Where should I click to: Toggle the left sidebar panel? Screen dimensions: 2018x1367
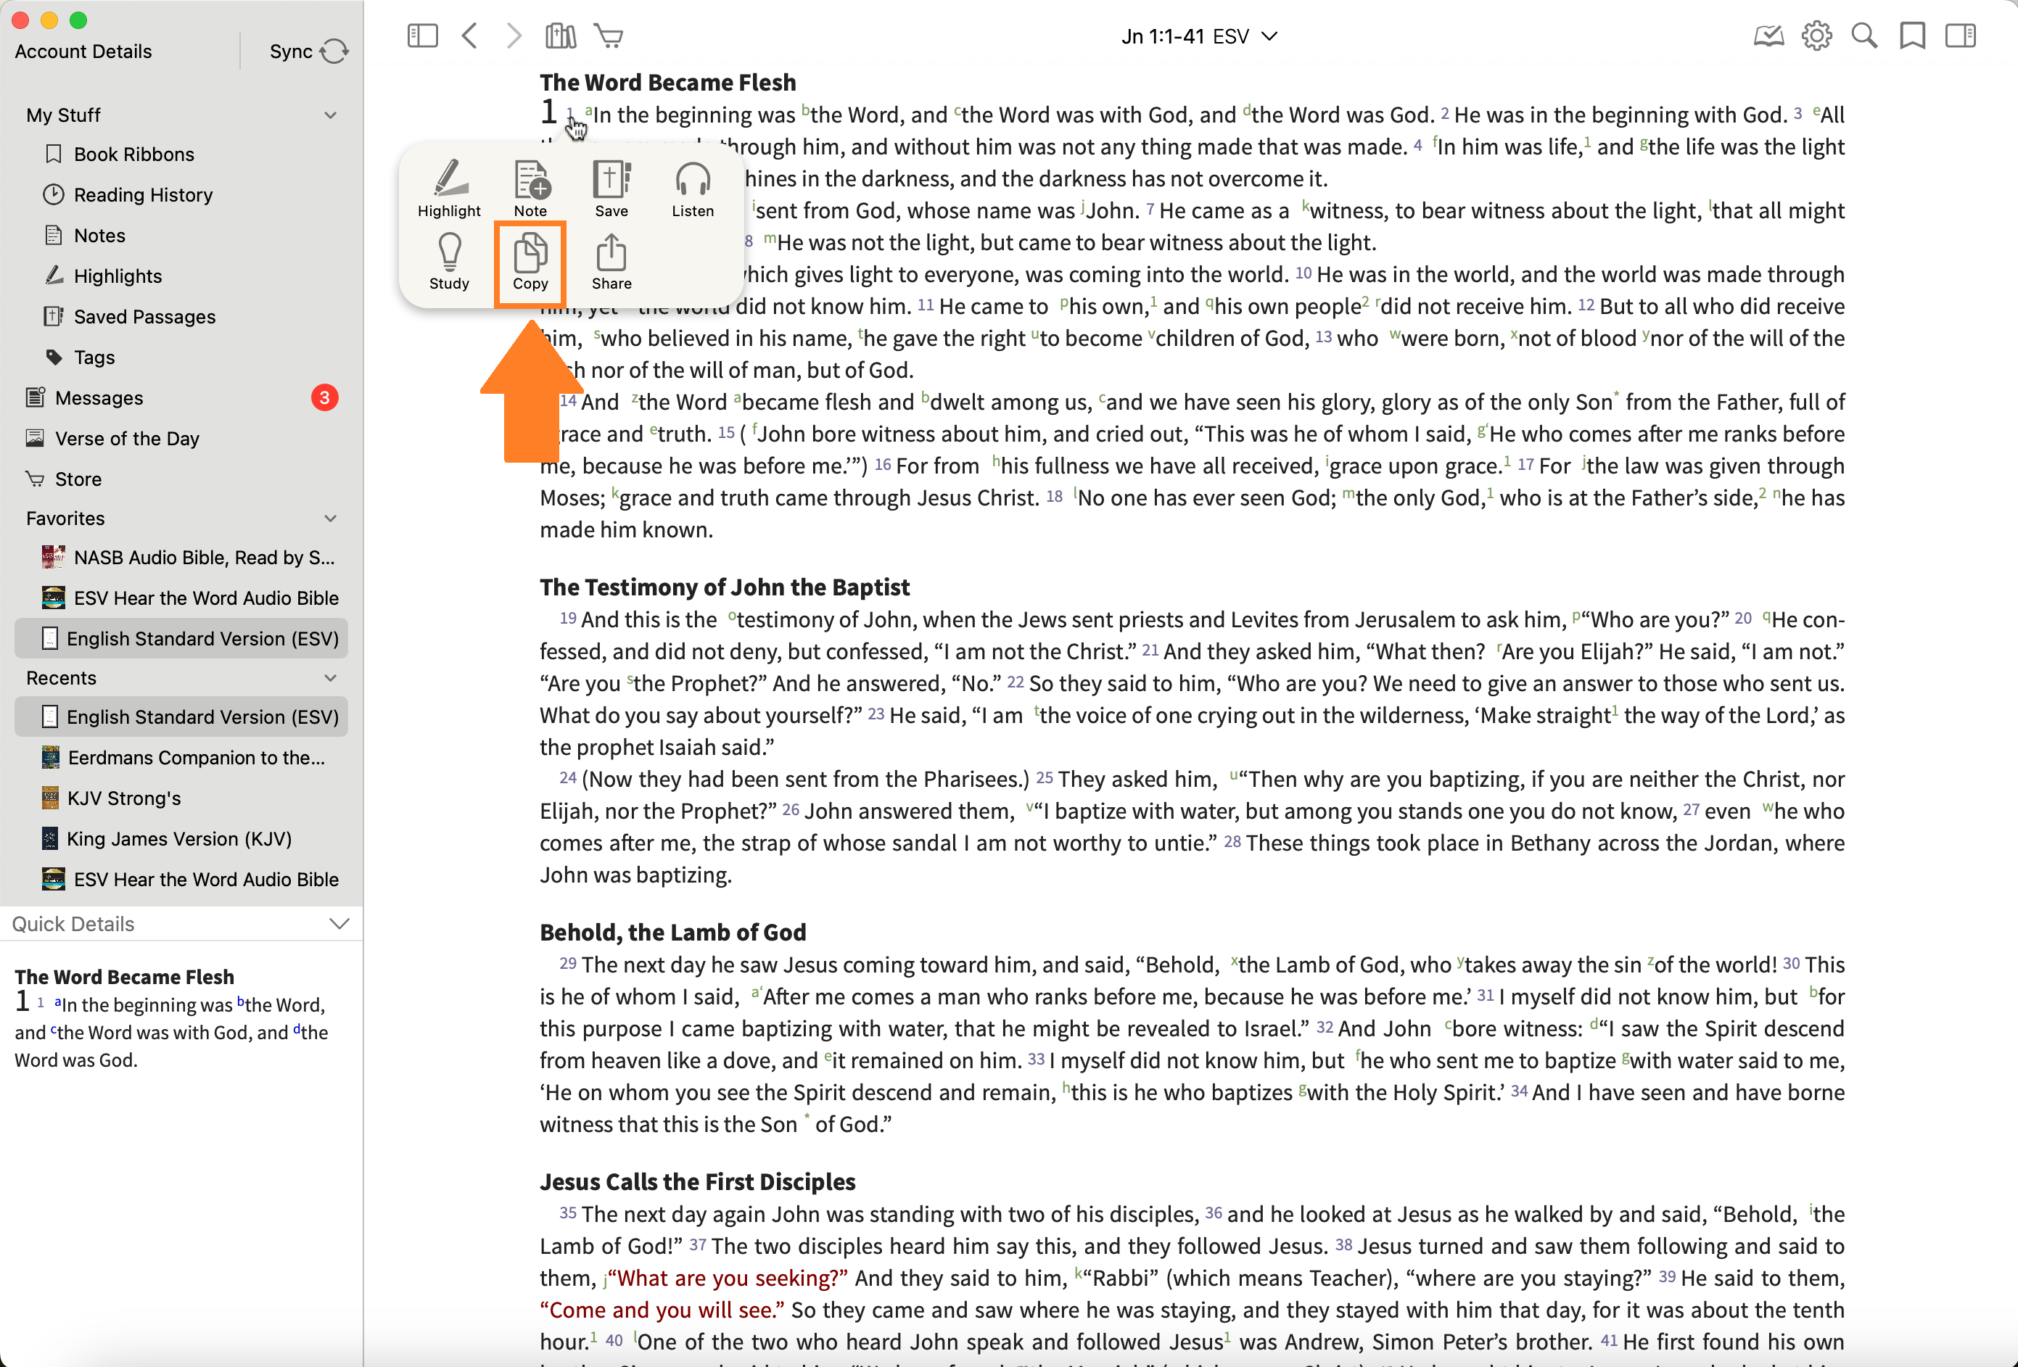(423, 36)
